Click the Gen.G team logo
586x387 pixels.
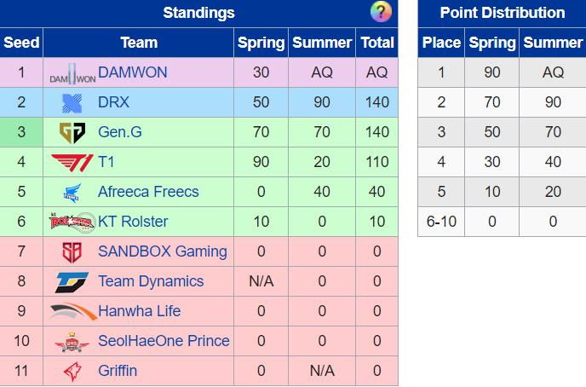72,132
